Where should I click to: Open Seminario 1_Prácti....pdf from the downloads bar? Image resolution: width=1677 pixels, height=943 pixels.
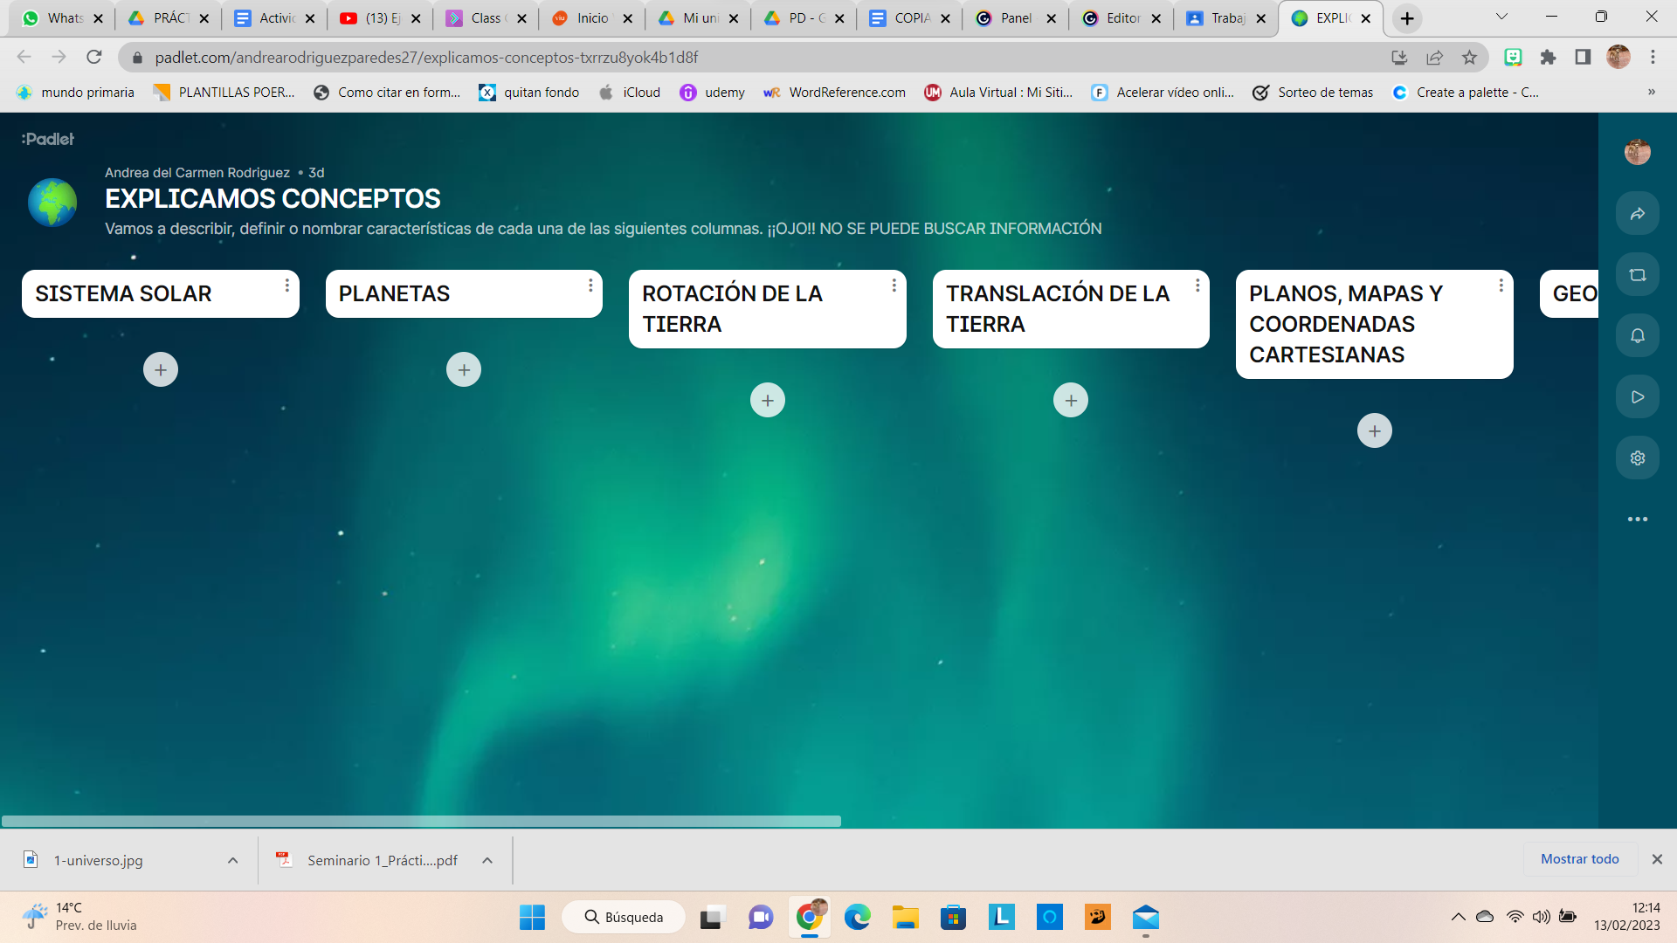coord(383,860)
